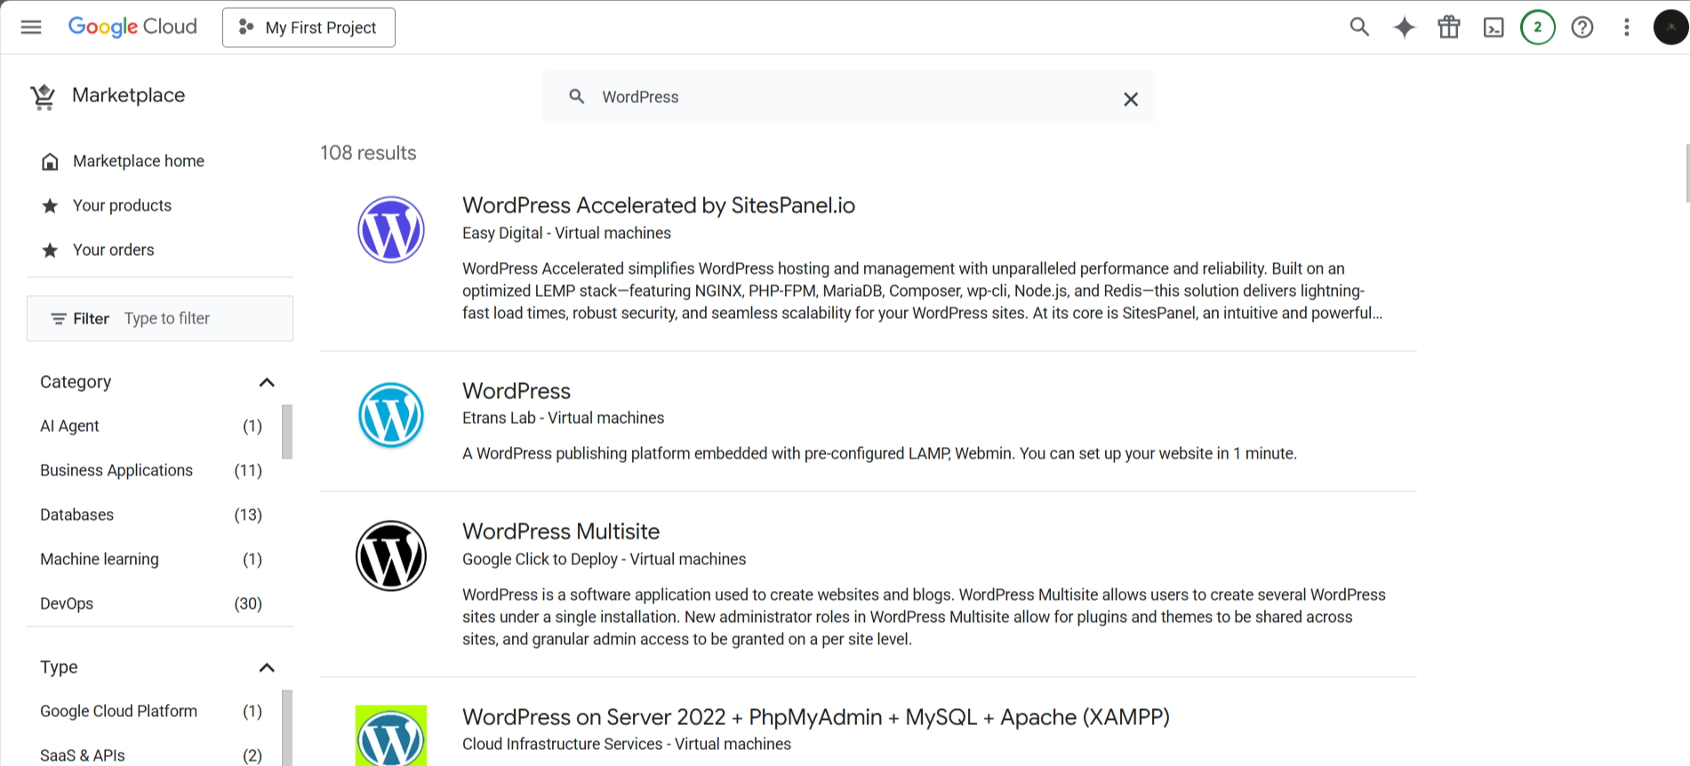The image size is (1690, 766).
Task: Click the WordPress search field
Action: pyautogui.click(x=849, y=97)
